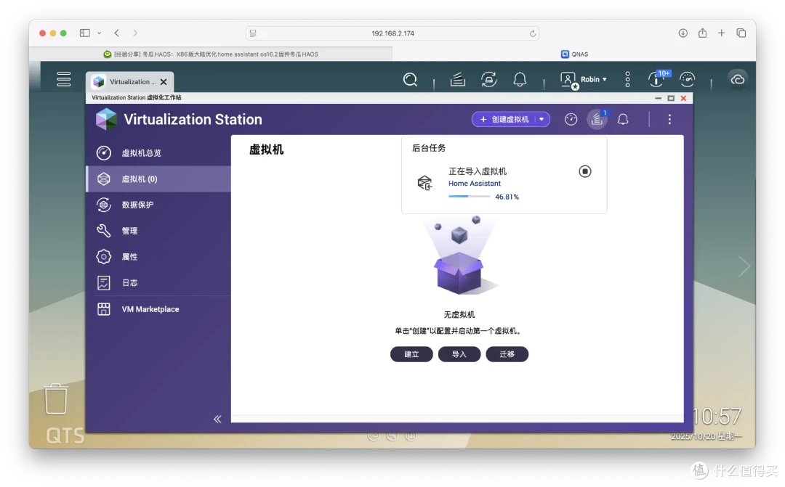785x487 pixels.
Task: Expand Safari sidebar dropdown arrow
Action: coord(99,33)
